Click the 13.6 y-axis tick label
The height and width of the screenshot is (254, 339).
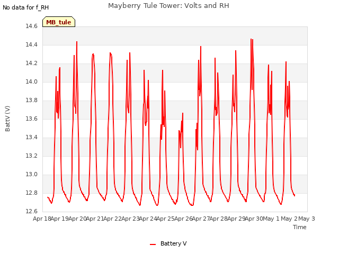coord(32,119)
